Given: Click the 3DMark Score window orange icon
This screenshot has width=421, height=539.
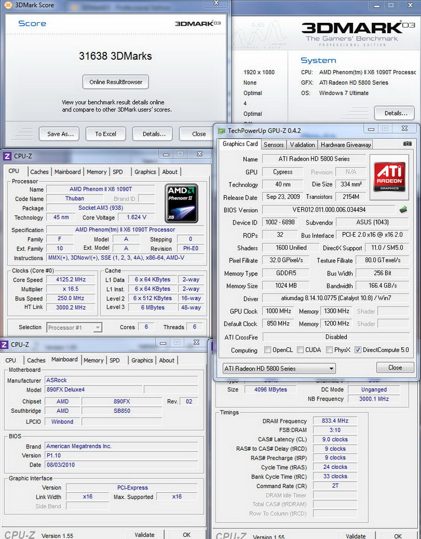Looking at the screenshot, I should (x=8, y=5).
